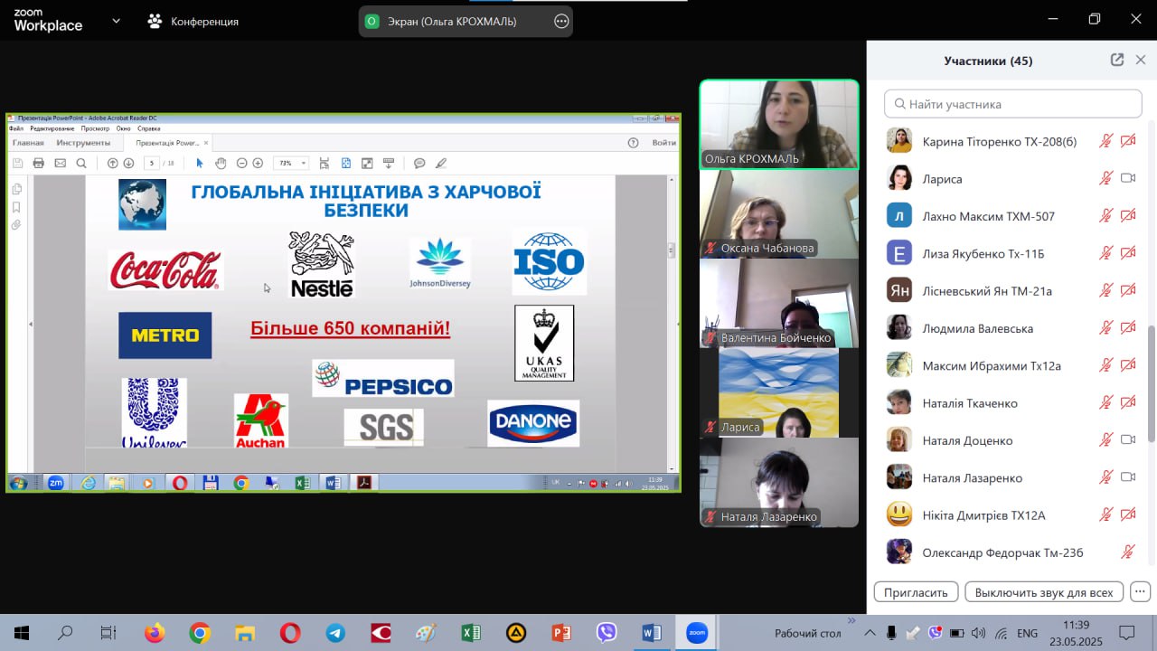Screen dimensions: 1157x651
Task: Open more options next to mute all
Action: (1140, 591)
